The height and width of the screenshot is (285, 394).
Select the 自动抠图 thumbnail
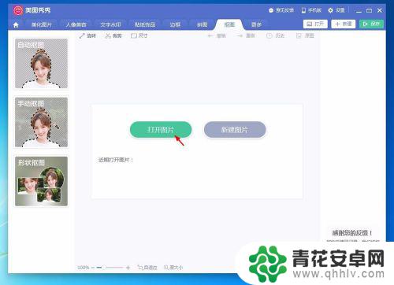(41, 64)
